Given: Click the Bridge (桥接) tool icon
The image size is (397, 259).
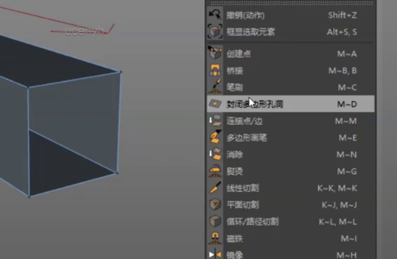Looking at the screenshot, I should 215,70.
